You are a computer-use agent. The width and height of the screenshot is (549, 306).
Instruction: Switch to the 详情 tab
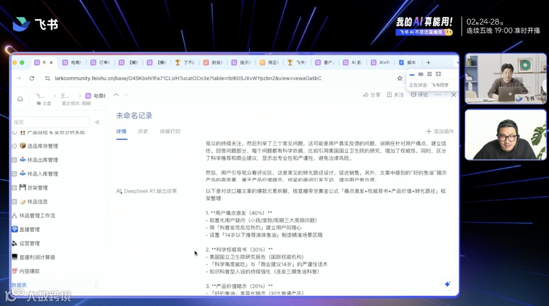click(121, 131)
